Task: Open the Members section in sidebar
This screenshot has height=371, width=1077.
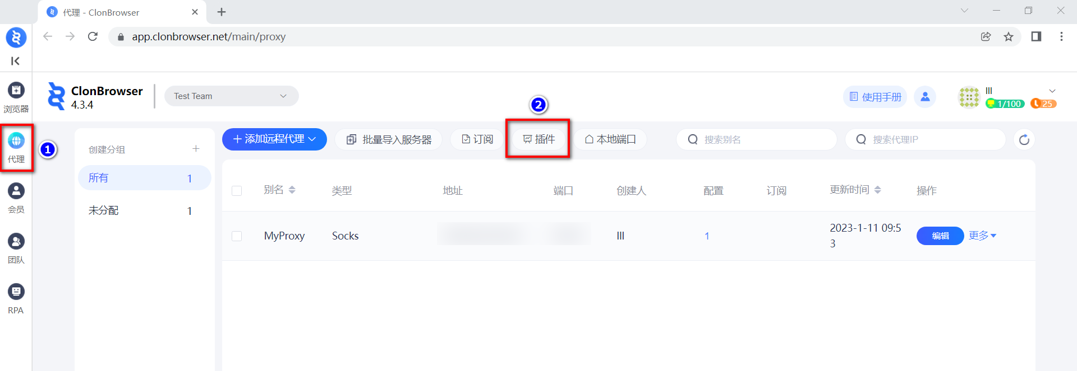Action: point(16,198)
